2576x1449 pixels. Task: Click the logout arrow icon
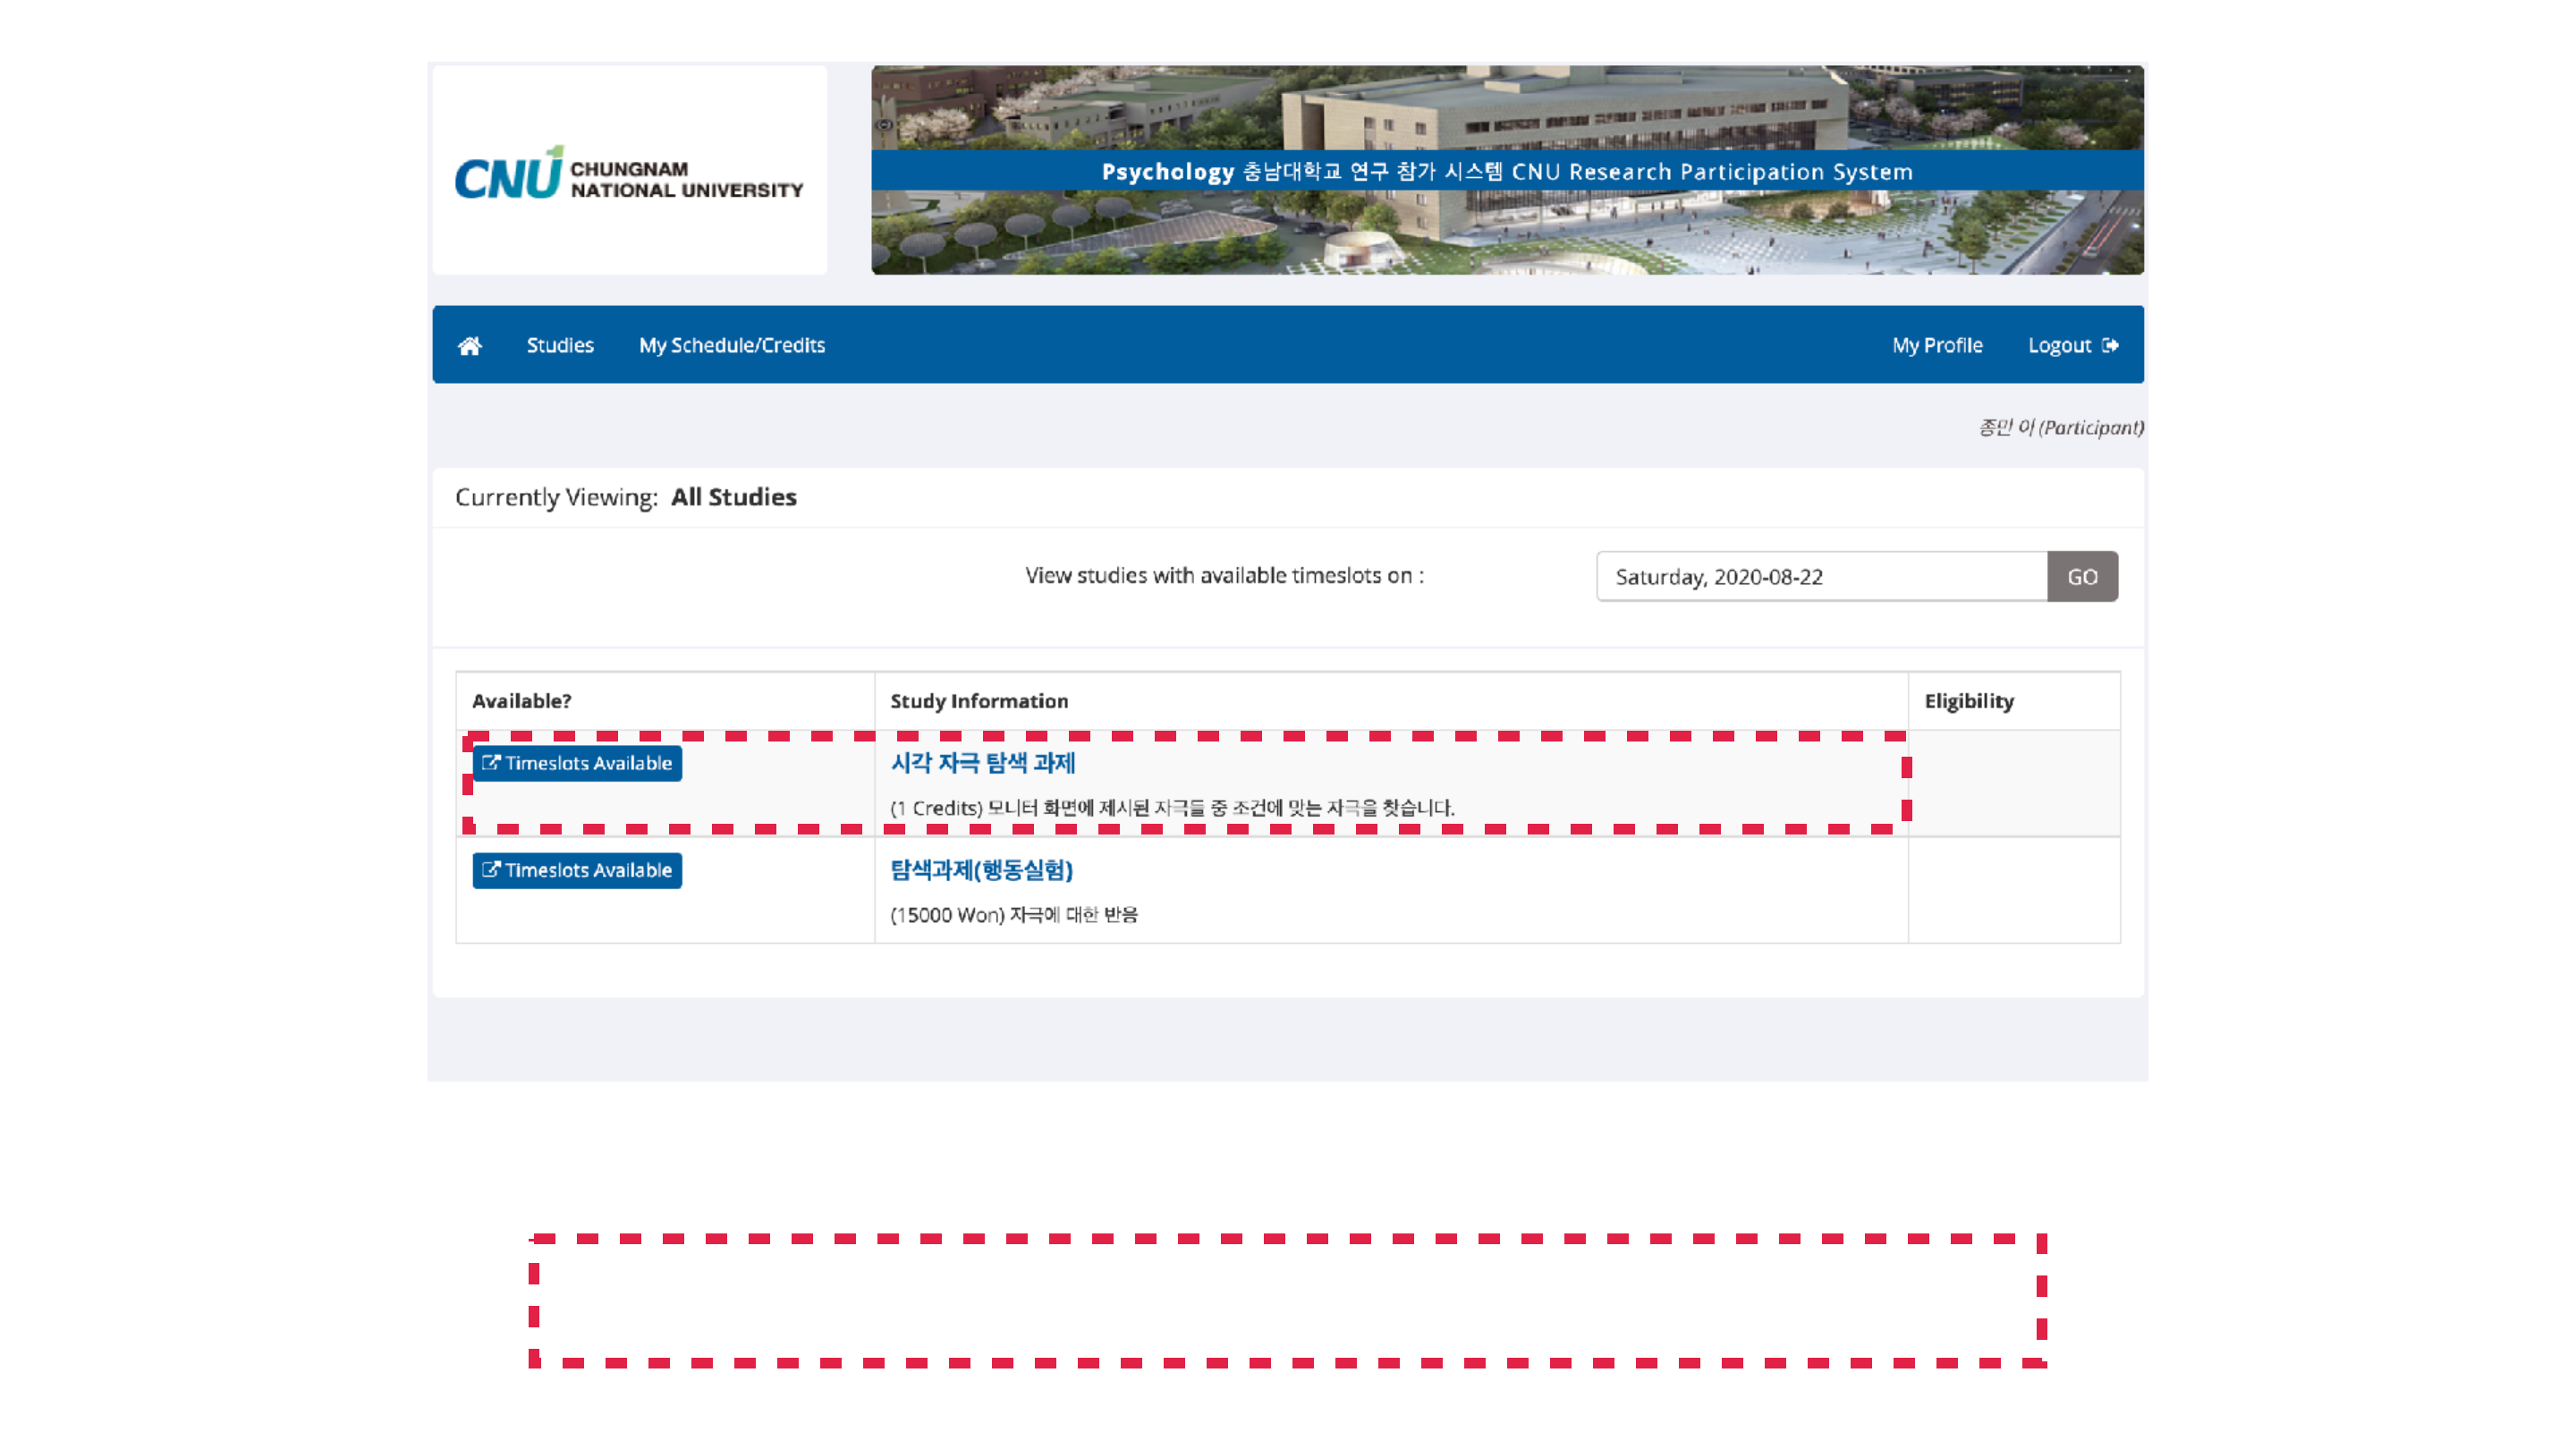2110,345
